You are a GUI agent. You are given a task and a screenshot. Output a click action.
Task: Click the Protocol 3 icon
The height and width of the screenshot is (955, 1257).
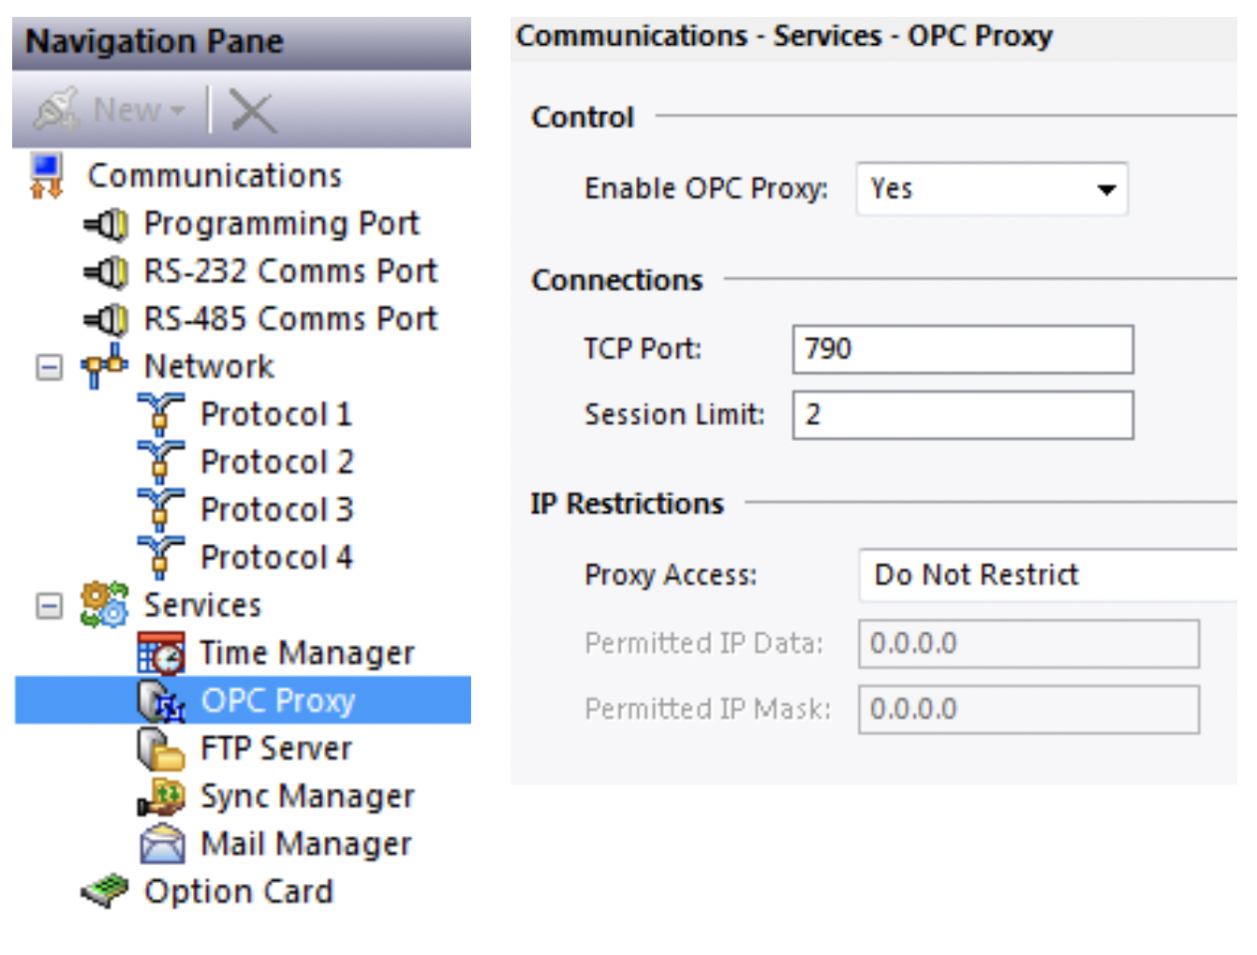click(x=160, y=509)
